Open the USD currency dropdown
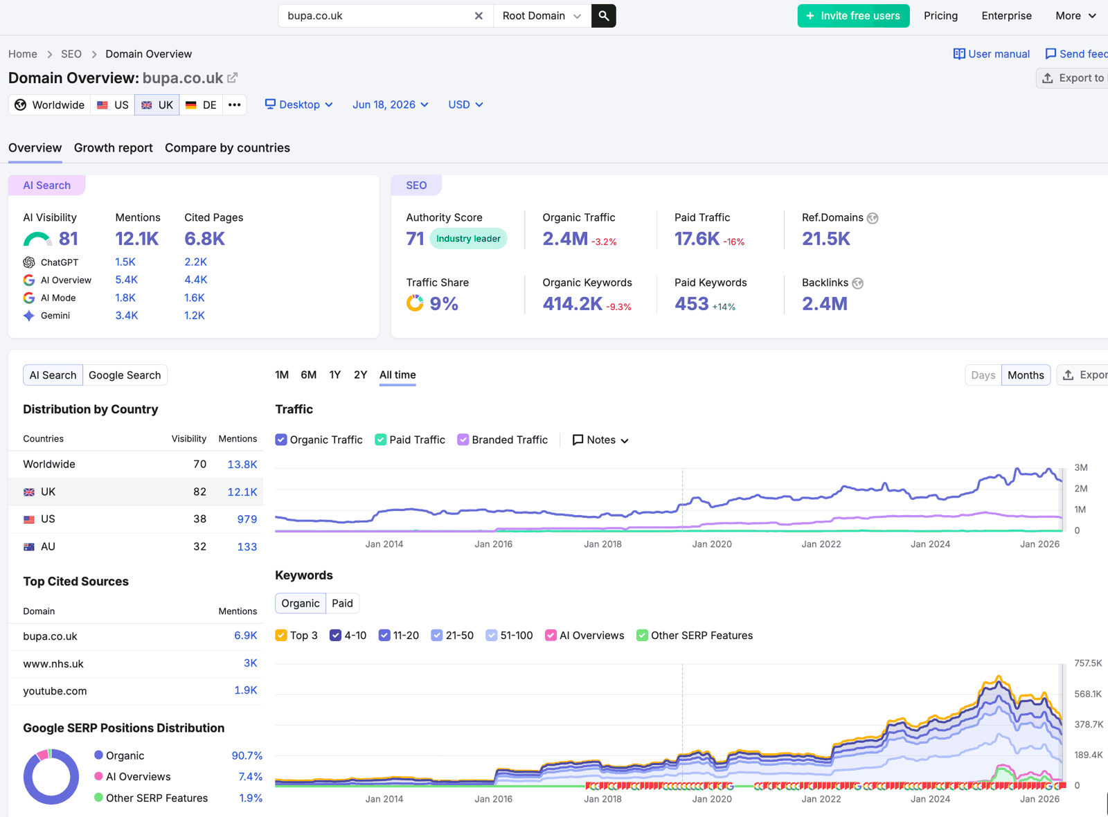Screen dimensions: 1108x817 coord(465,105)
